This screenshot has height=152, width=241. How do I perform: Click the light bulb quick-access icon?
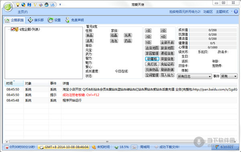pyautogui.click(x=18, y=5)
